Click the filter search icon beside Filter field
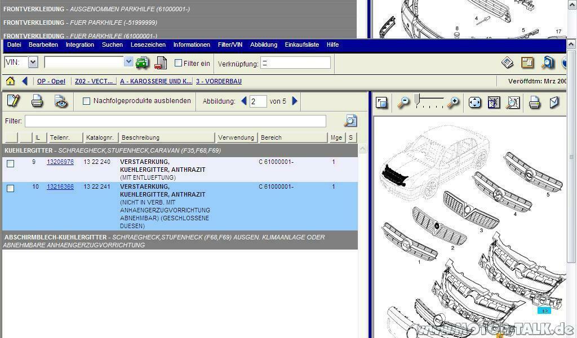The width and height of the screenshot is (577, 338). click(350, 121)
